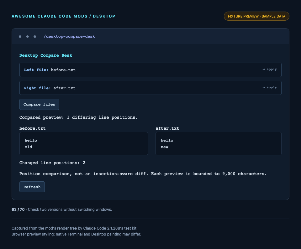Click the third window dot in the title bar
The width and height of the screenshot is (301, 249).
coord(35,36)
